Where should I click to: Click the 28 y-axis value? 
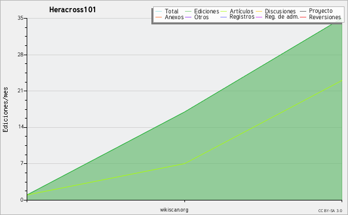coord(20,55)
